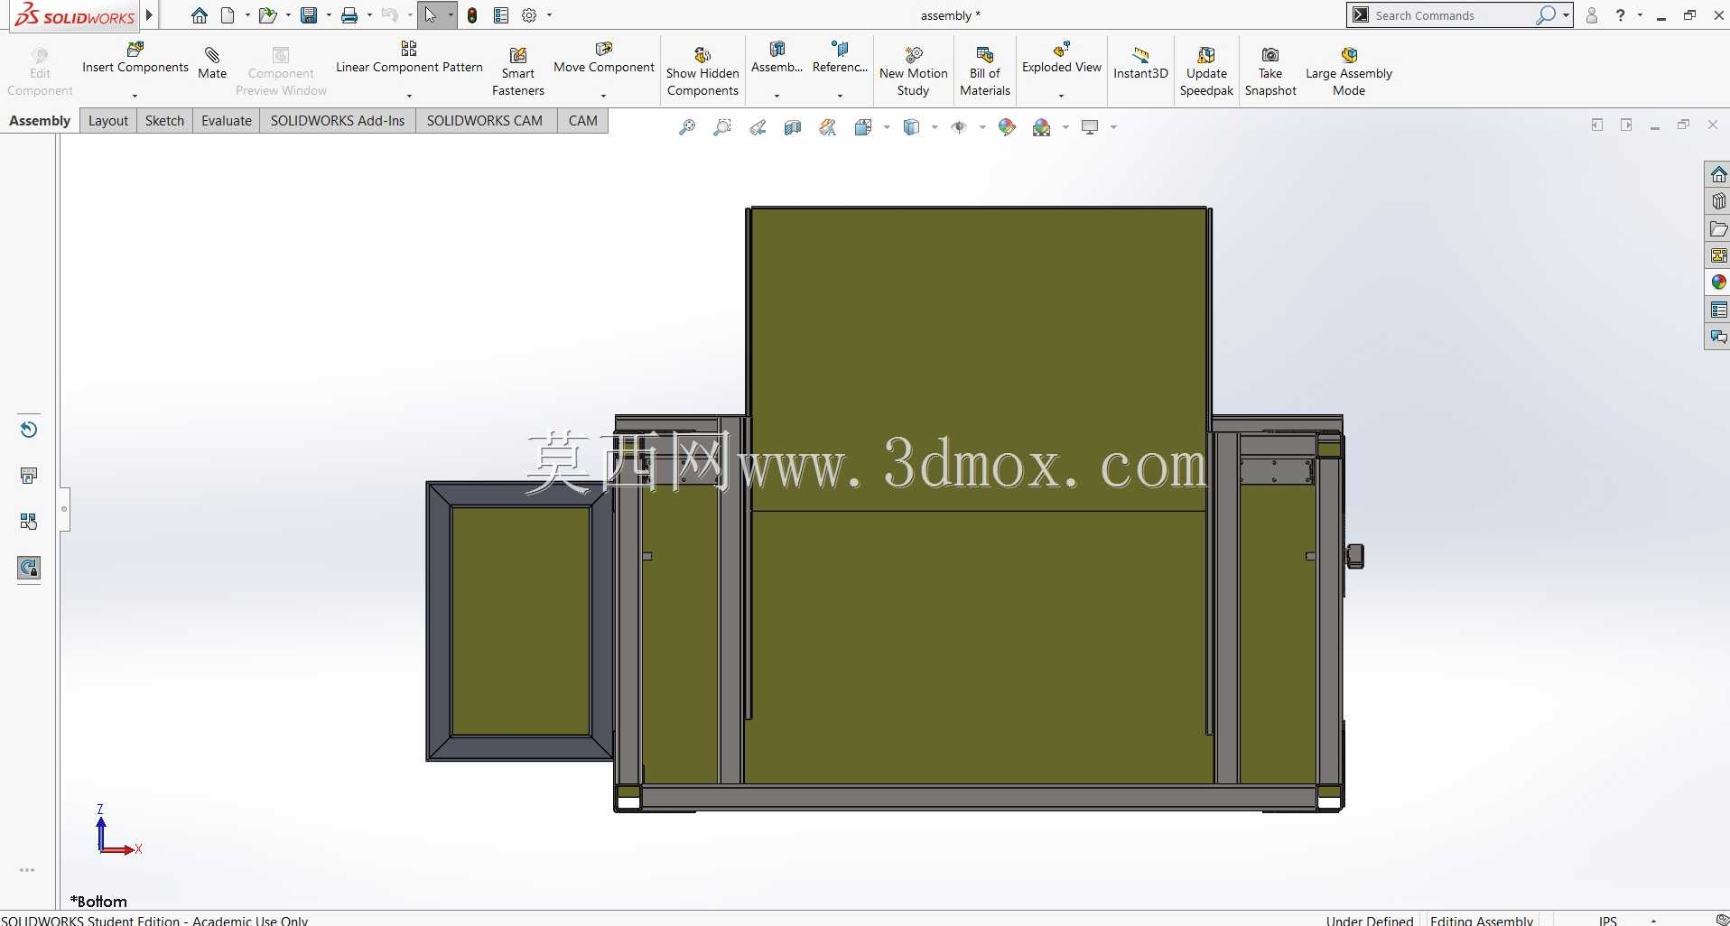Viewport: 1730px width, 926px height.
Task: Toggle Large Assembly Mode
Action: tap(1349, 71)
